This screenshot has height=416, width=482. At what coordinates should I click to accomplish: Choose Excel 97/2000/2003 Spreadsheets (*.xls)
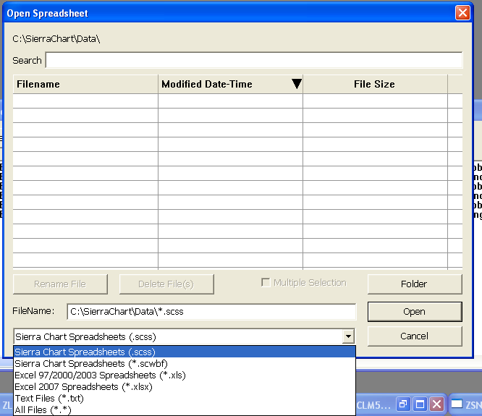185,375
